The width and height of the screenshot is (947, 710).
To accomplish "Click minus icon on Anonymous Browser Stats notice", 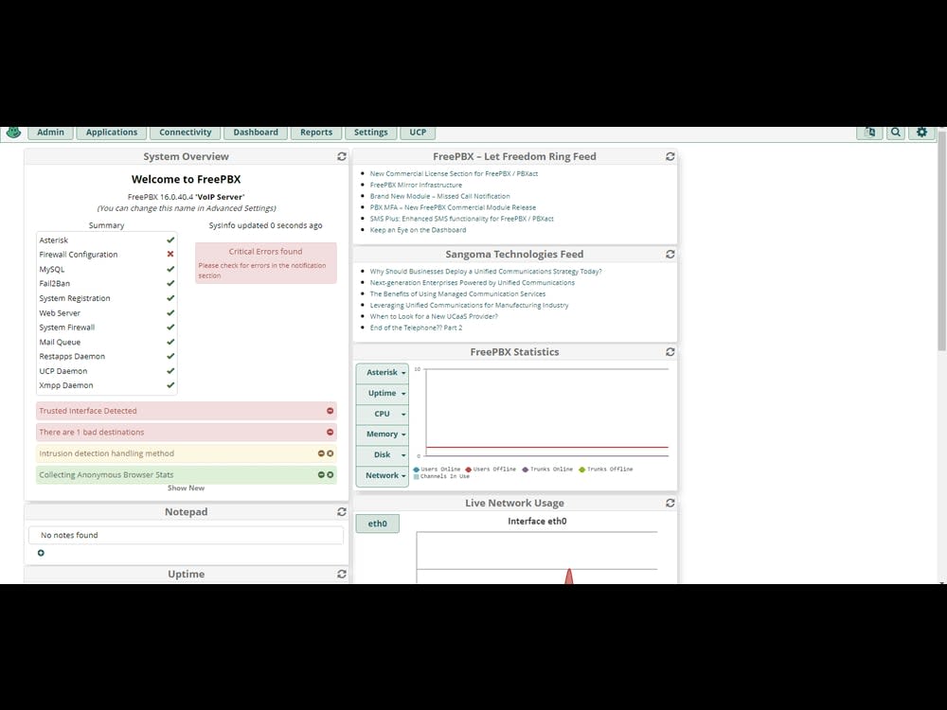I will (321, 474).
